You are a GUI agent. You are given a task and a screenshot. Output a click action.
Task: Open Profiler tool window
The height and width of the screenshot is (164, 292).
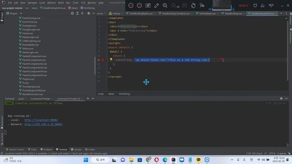pyautogui.click(x=90, y=149)
